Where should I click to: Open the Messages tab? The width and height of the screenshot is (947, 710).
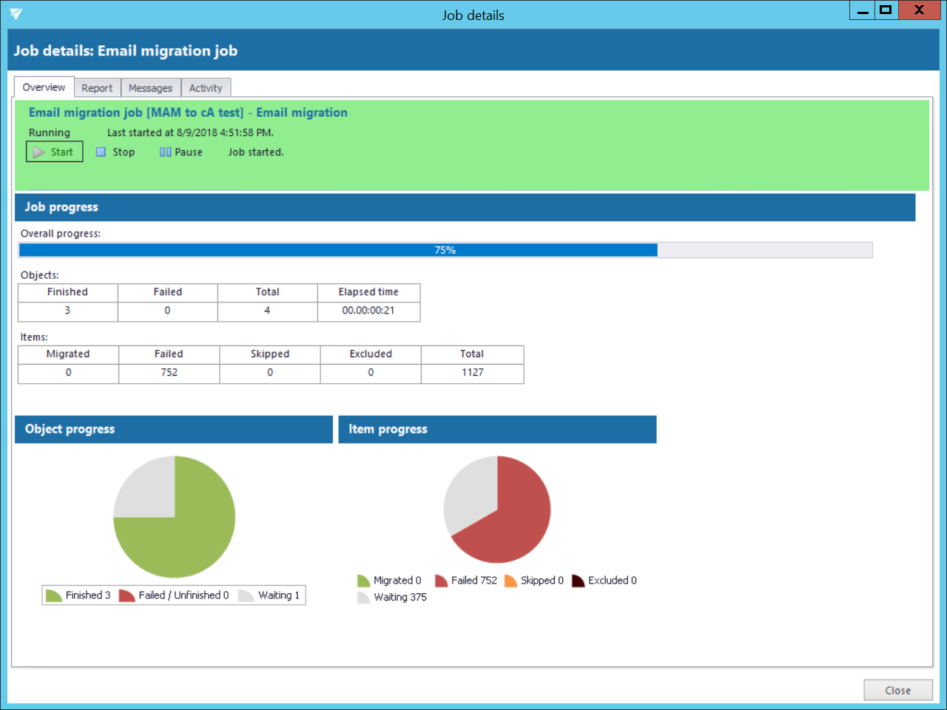150,88
